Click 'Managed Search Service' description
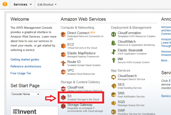171x115 pixels. [131, 79]
